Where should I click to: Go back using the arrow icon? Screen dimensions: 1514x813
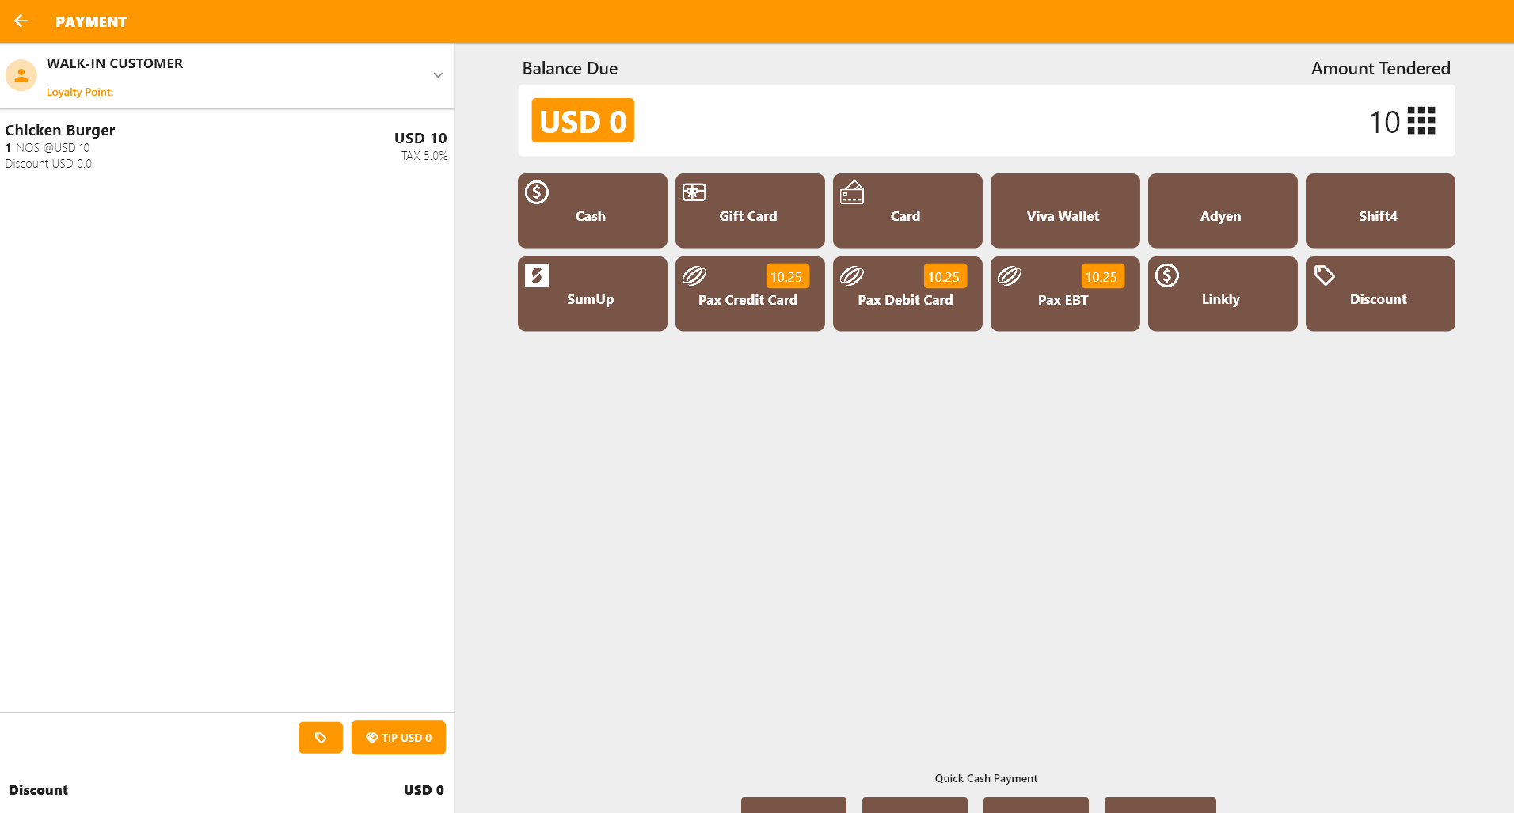click(21, 21)
